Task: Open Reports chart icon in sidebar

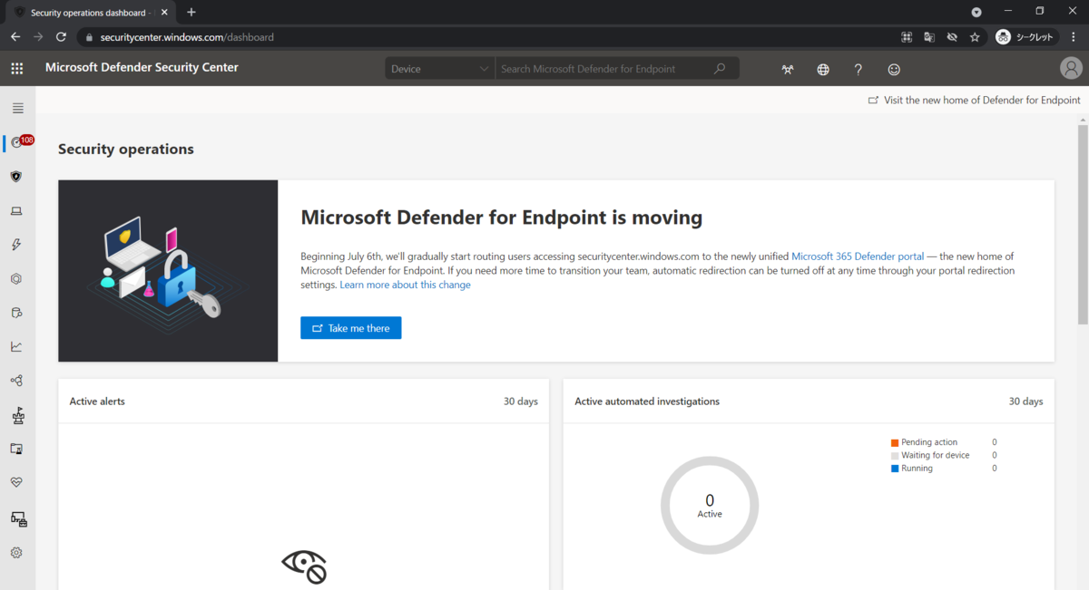Action: 16,346
